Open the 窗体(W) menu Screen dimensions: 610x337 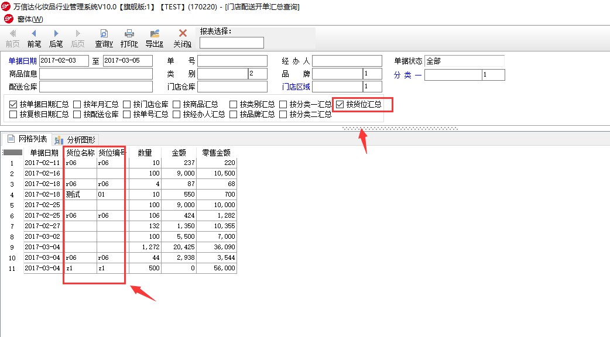tap(30, 19)
